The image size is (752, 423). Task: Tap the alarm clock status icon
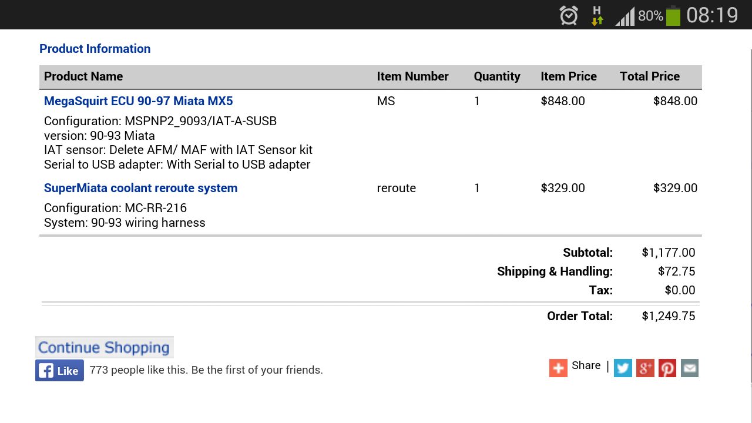(569, 15)
